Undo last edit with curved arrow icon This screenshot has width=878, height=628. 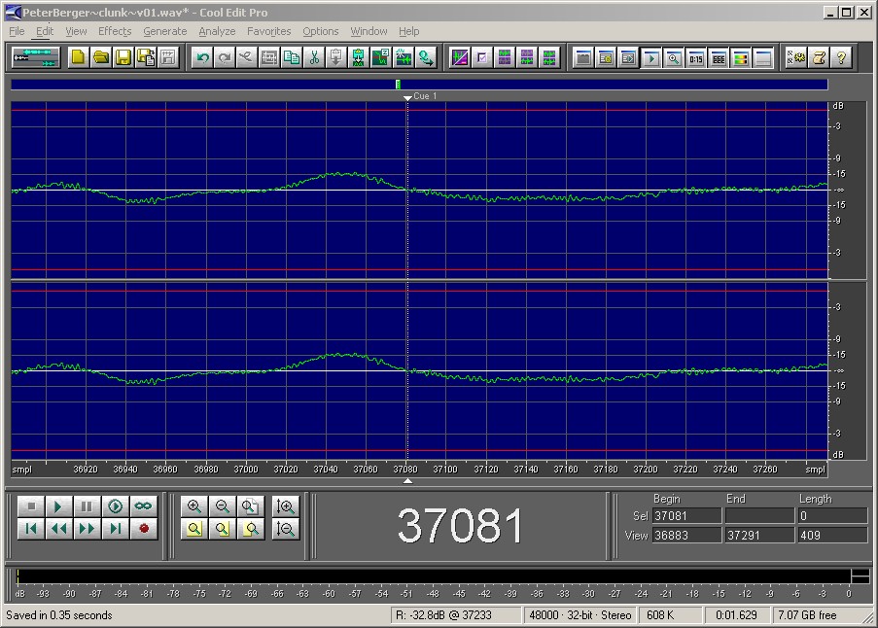click(202, 57)
